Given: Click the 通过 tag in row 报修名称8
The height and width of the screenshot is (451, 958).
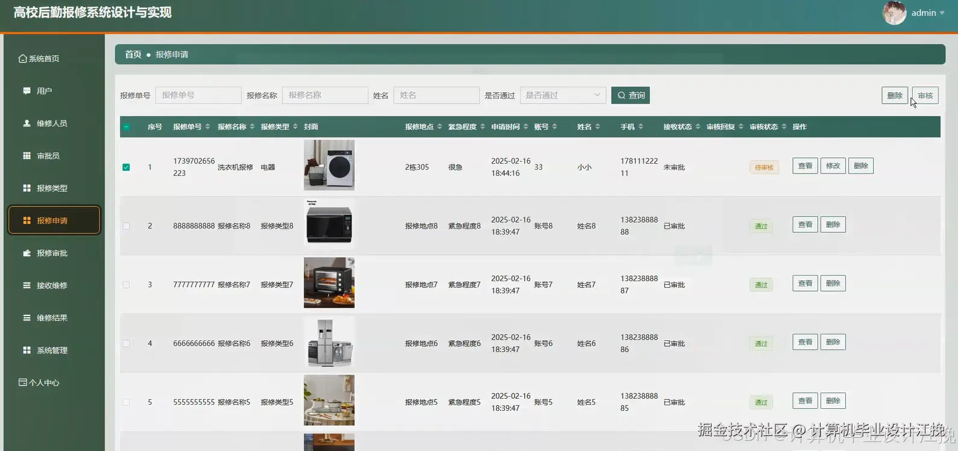Looking at the screenshot, I should click(762, 226).
